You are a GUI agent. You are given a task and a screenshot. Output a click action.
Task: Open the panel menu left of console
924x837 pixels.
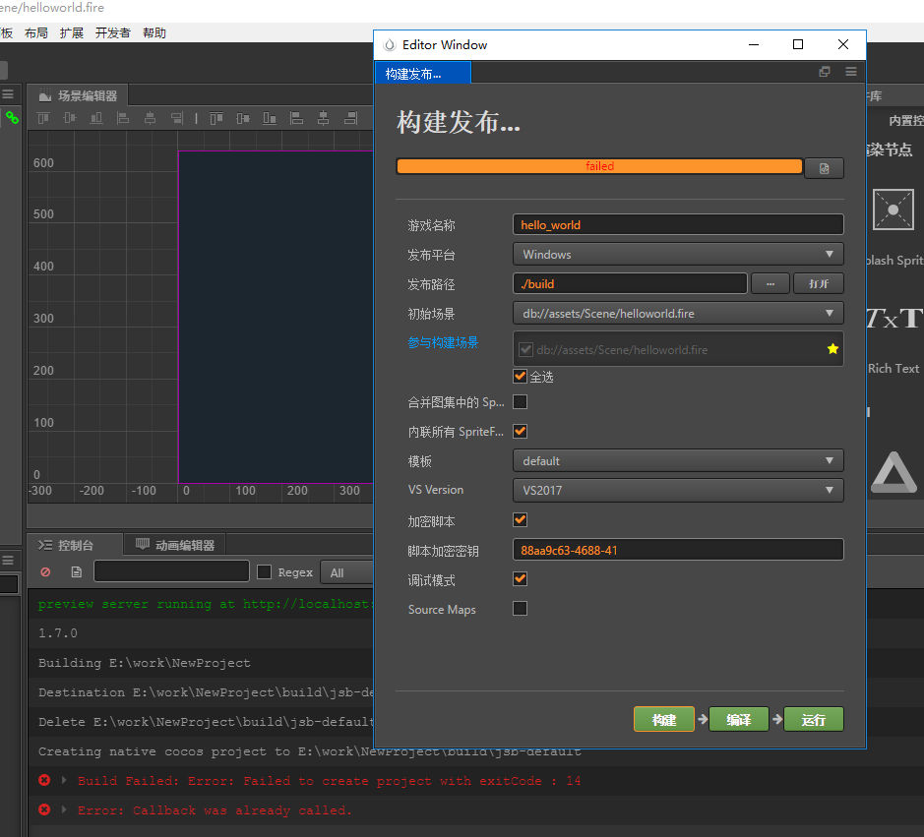tap(8, 560)
